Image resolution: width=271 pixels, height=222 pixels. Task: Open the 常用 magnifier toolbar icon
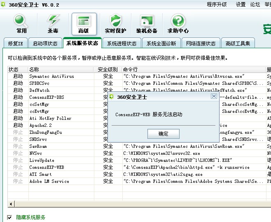pos(21,24)
